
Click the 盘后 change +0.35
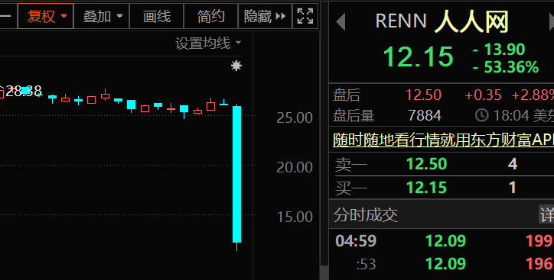tap(483, 95)
